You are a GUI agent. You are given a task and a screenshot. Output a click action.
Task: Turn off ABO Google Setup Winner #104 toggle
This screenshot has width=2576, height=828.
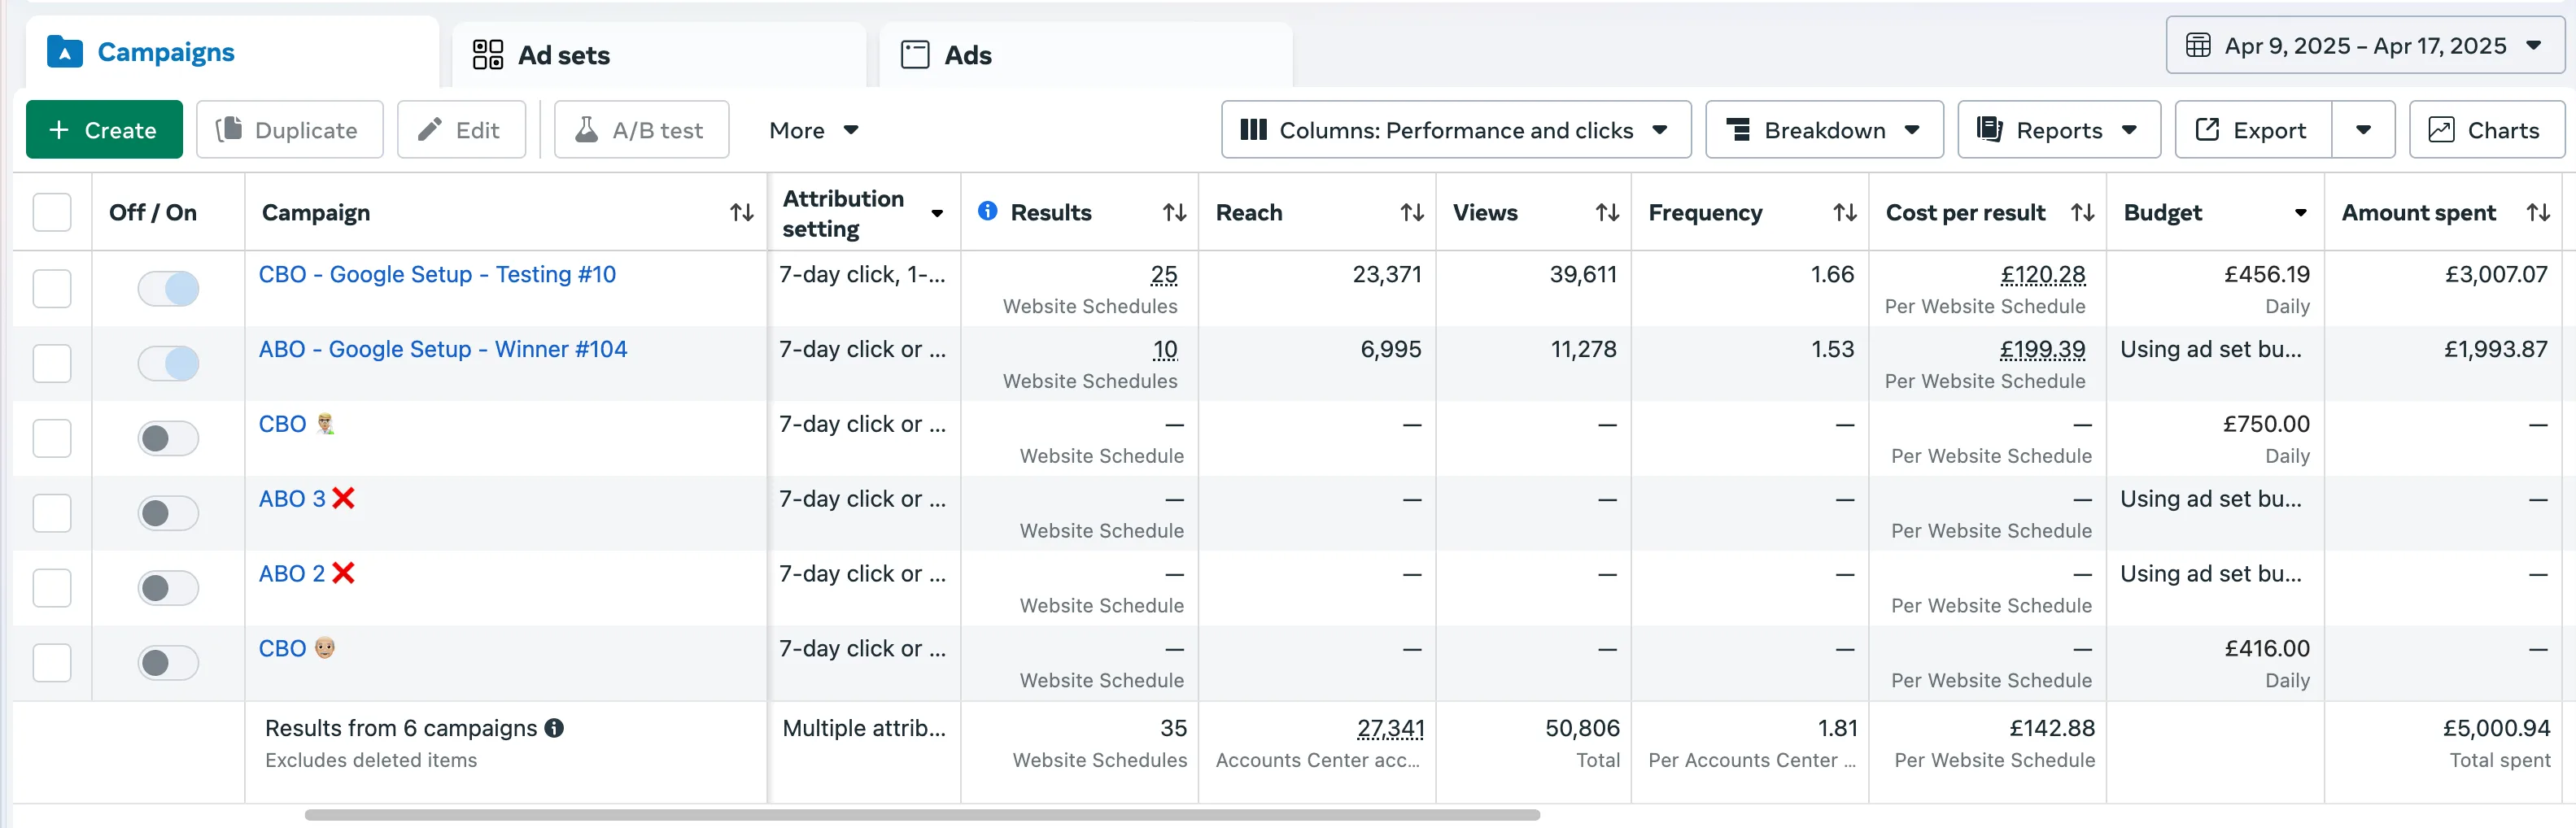168,363
